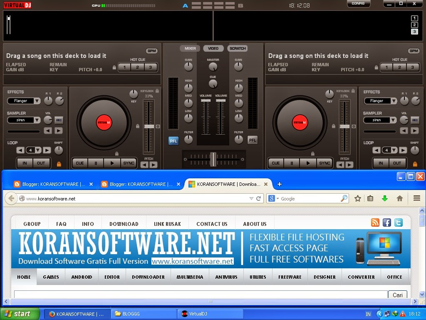Image resolution: width=426 pixels, height=320 pixels.
Task: Click the left deck CUE button
Action: (x=79, y=163)
